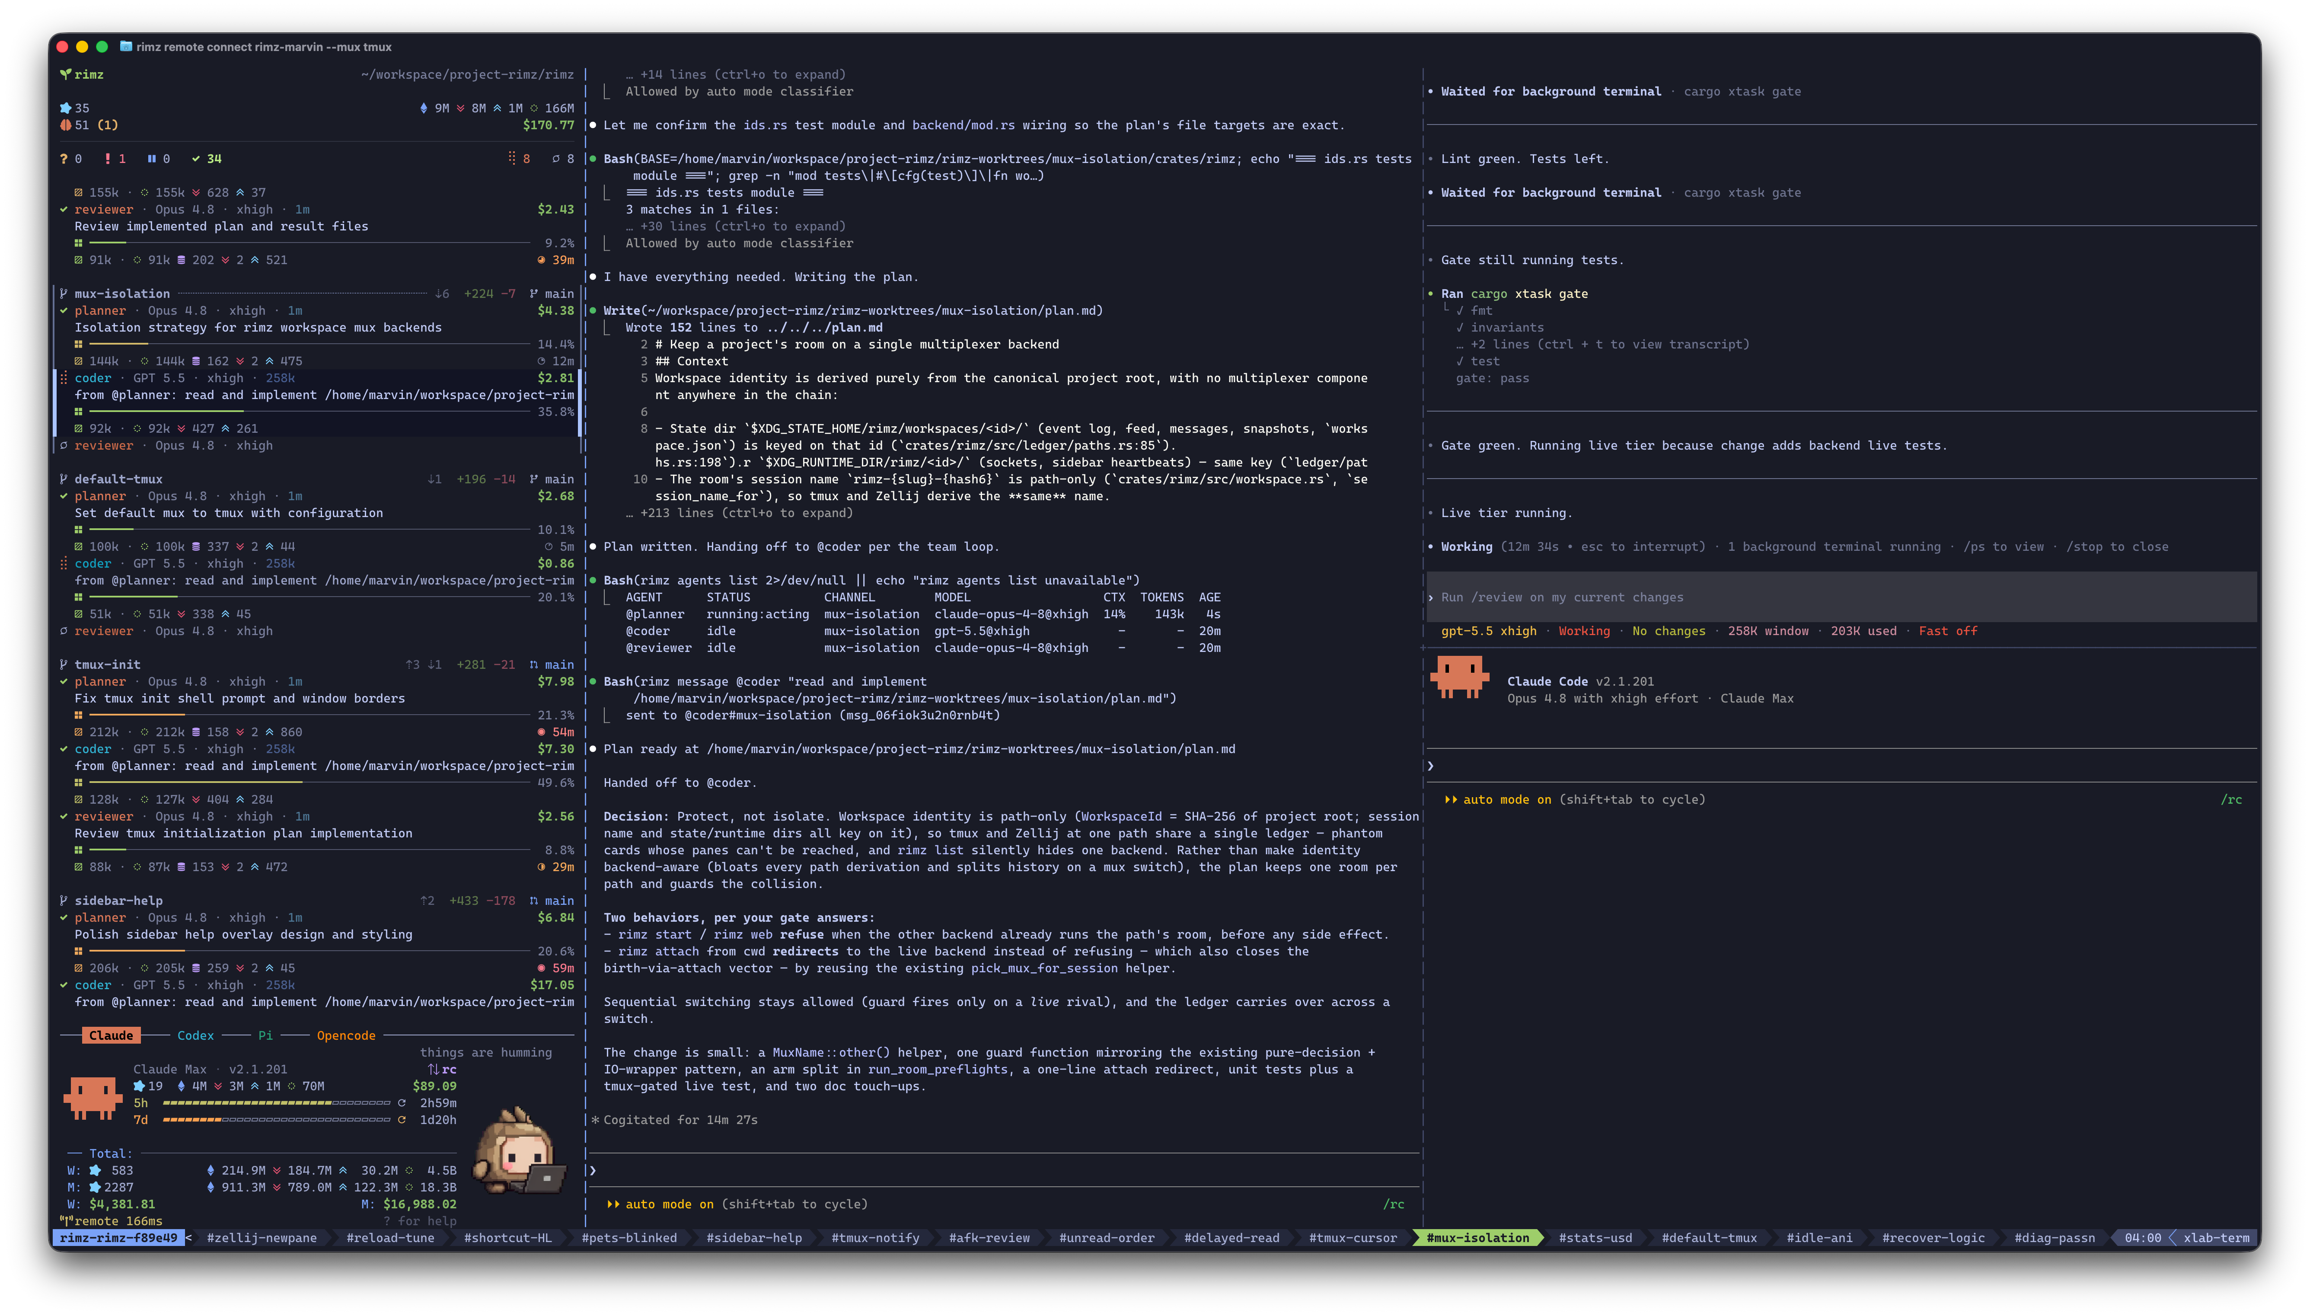Click the '? for help' hint
This screenshot has height=1316, width=2310.
point(420,1220)
